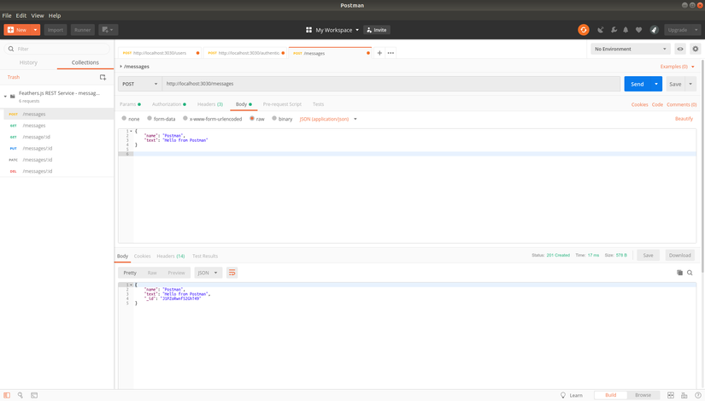Expand the /messages request description arrow
The height and width of the screenshot is (401, 705).
[121, 67]
